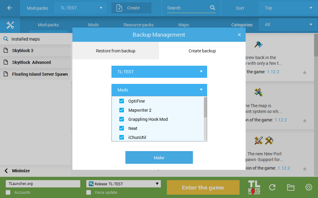Screen dimensions: 318x198
Task: Star the first map in results list
Action: click(x=305, y=72)
